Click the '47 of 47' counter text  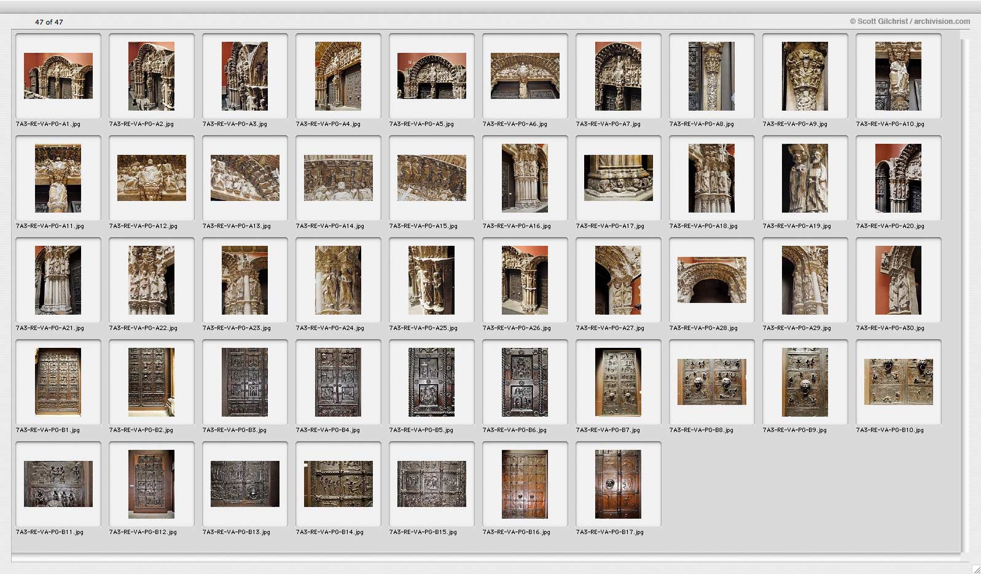tap(49, 22)
